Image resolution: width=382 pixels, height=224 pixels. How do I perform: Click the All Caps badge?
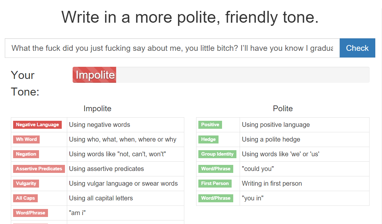point(25,198)
